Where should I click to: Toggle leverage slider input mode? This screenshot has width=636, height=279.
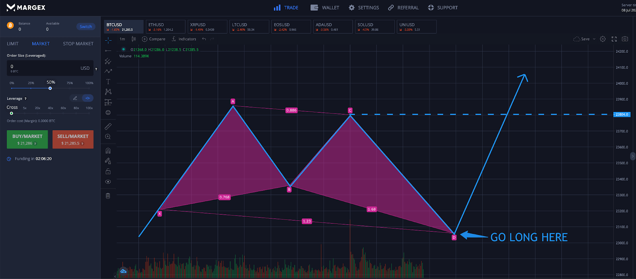87,98
